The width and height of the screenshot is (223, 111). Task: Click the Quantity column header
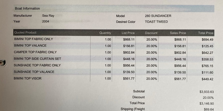[x=105, y=33]
